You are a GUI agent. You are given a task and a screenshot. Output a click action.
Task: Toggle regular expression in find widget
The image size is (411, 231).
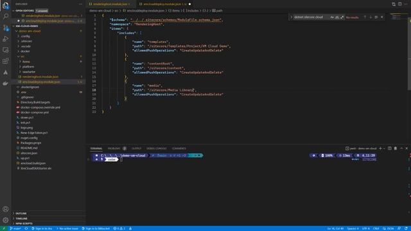[x=342, y=17]
